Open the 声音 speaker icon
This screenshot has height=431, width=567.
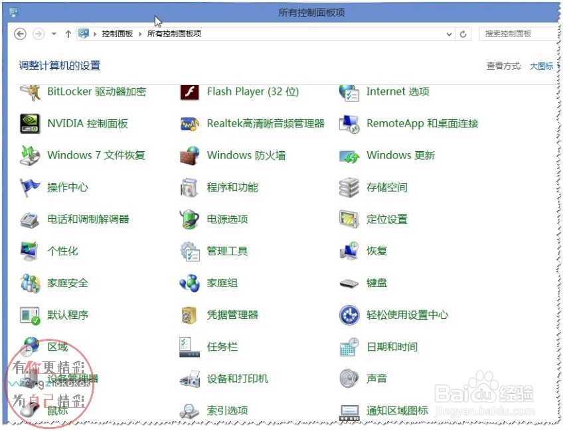point(349,379)
